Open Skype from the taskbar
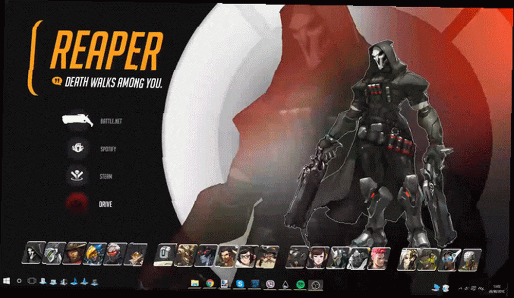 point(240,284)
